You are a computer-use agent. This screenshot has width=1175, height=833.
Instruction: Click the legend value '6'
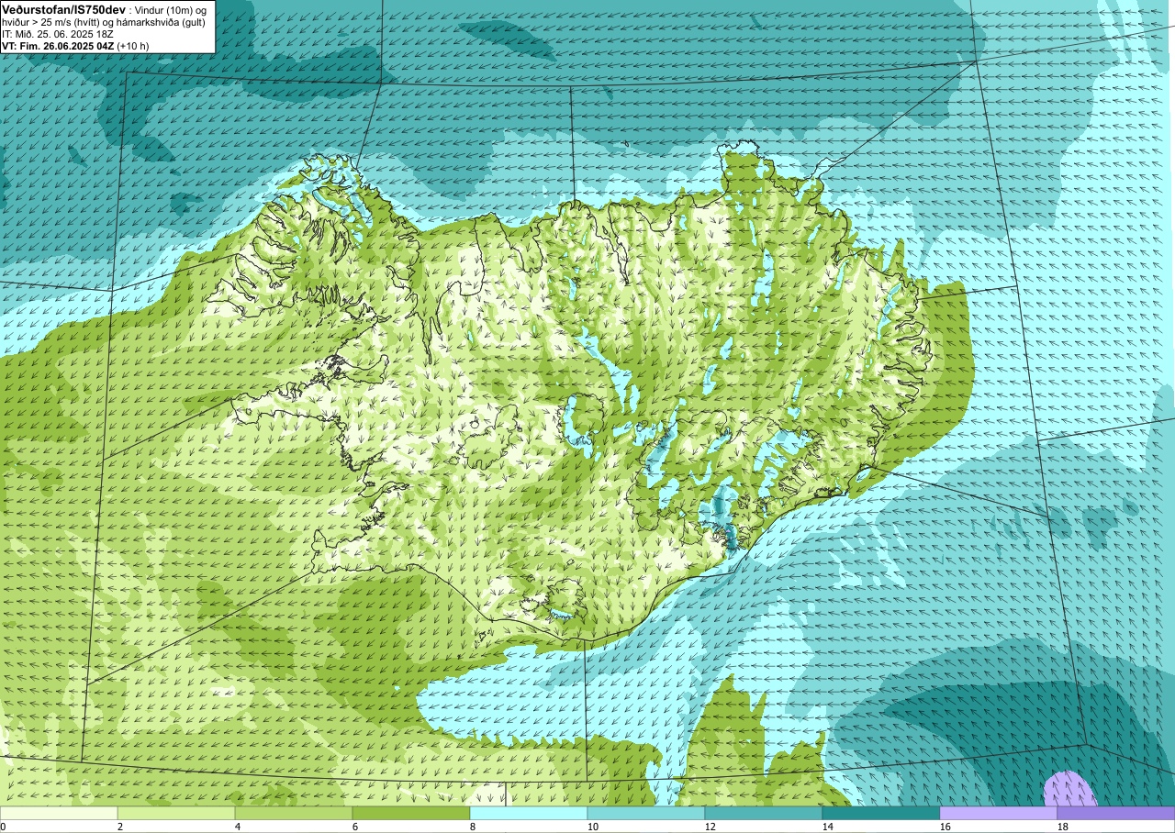(355, 827)
